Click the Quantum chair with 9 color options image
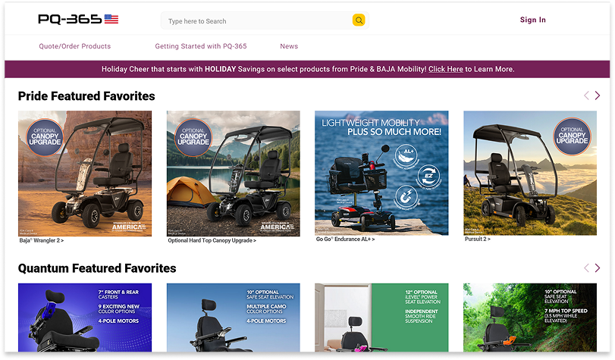 coord(85,318)
